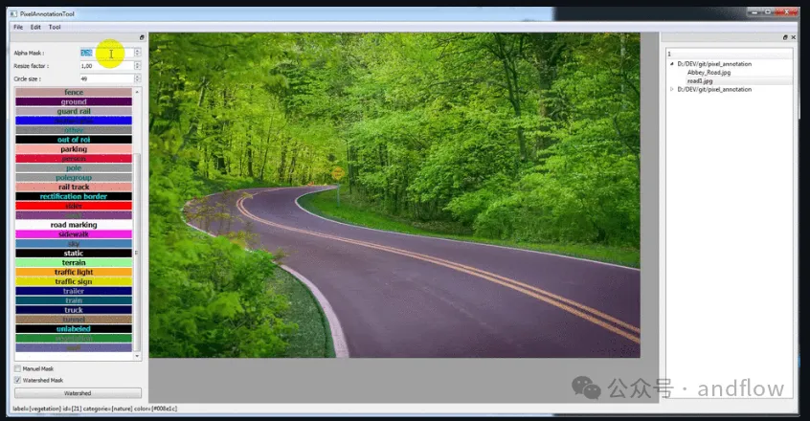Open Abbey_Road.jpg from the file tree

pyautogui.click(x=708, y=73)
